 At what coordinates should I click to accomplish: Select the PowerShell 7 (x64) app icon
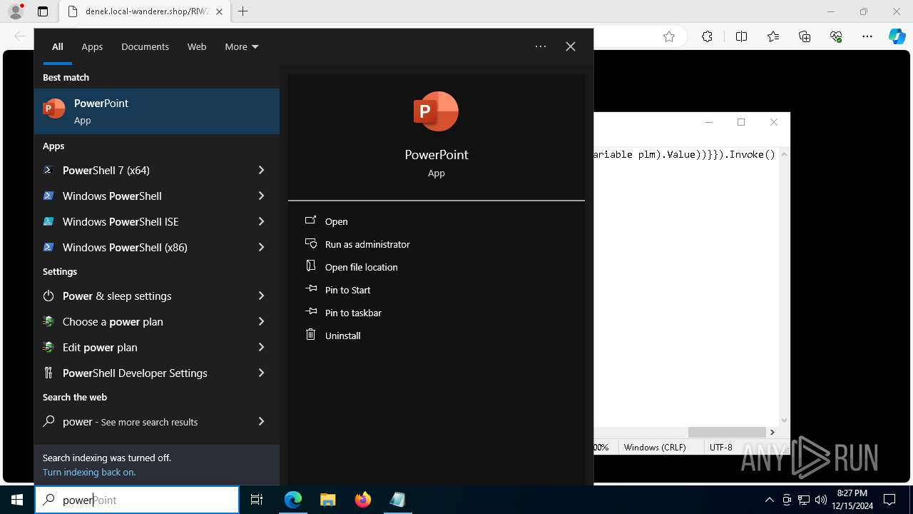(x=49, y=170)
